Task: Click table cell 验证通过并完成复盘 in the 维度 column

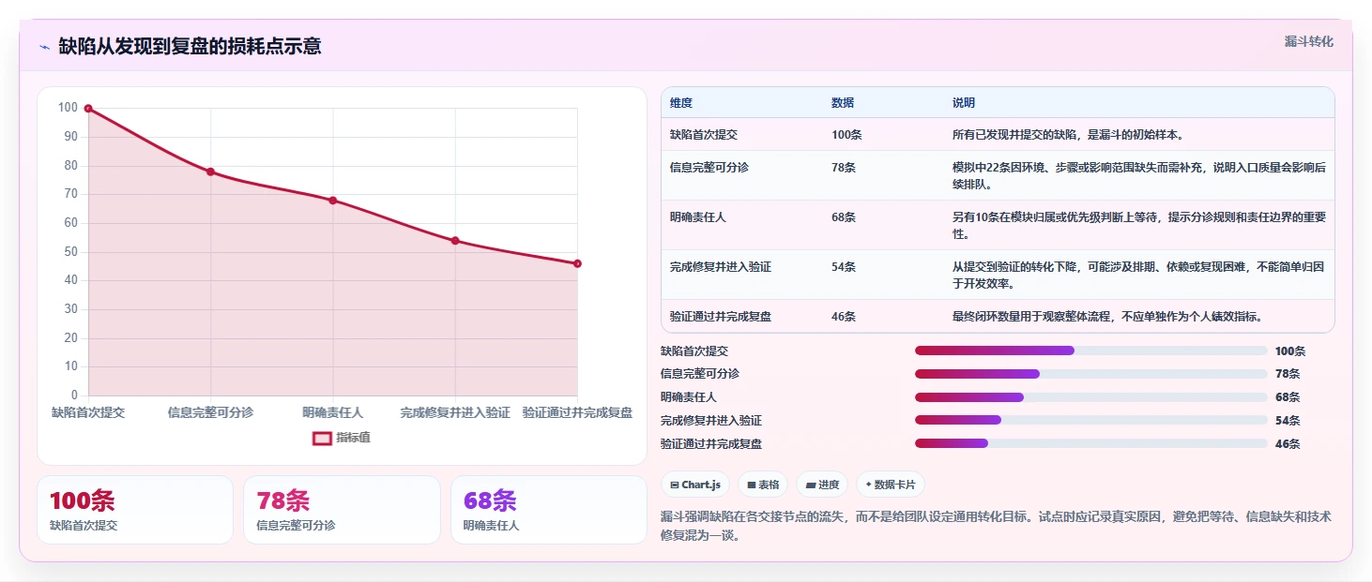Action: point(721,317)
